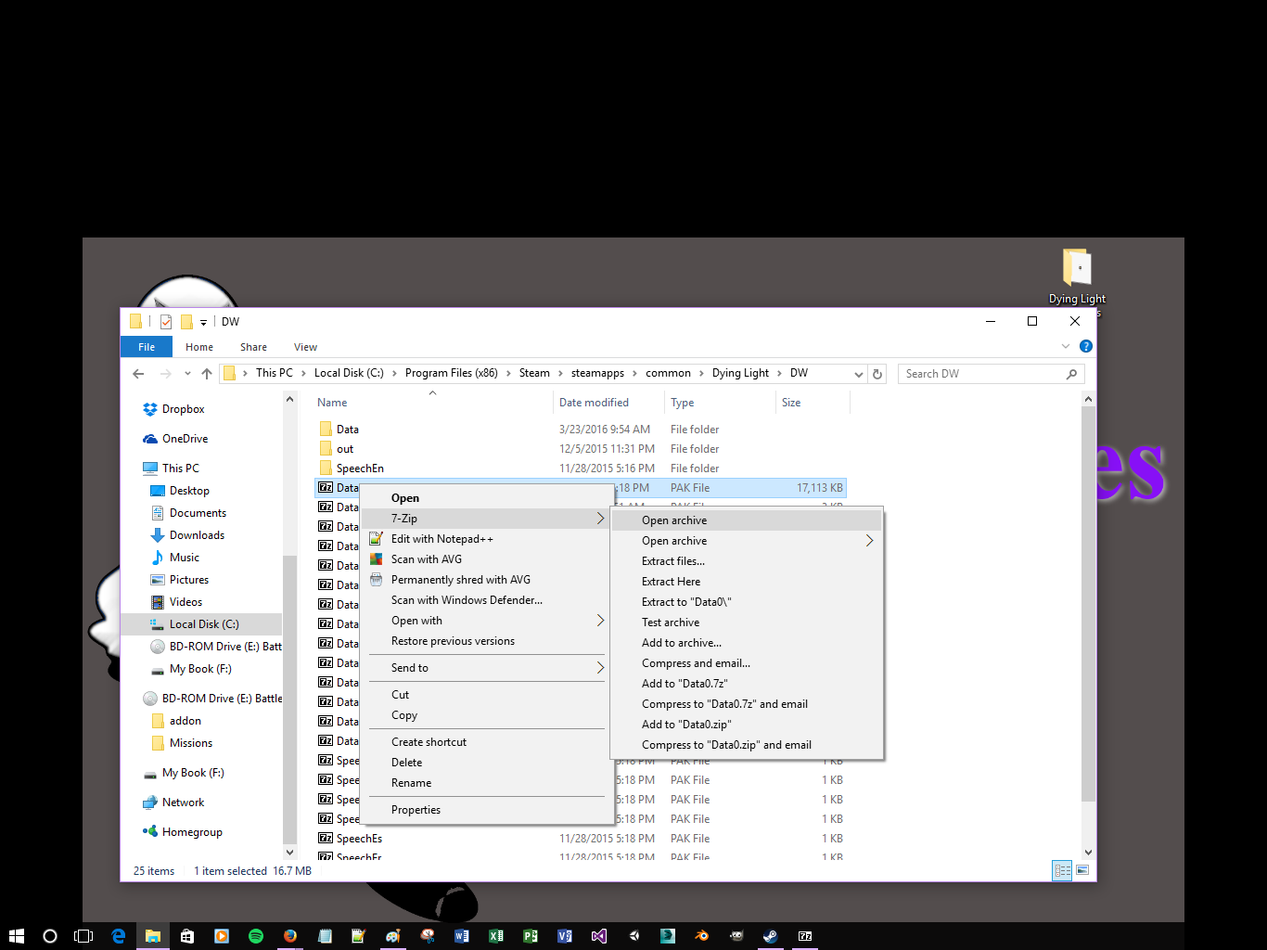Choose Add to "Data0.zip" in the submenu
Screen dimensions: 1267x950
click(x=746, y=725)
